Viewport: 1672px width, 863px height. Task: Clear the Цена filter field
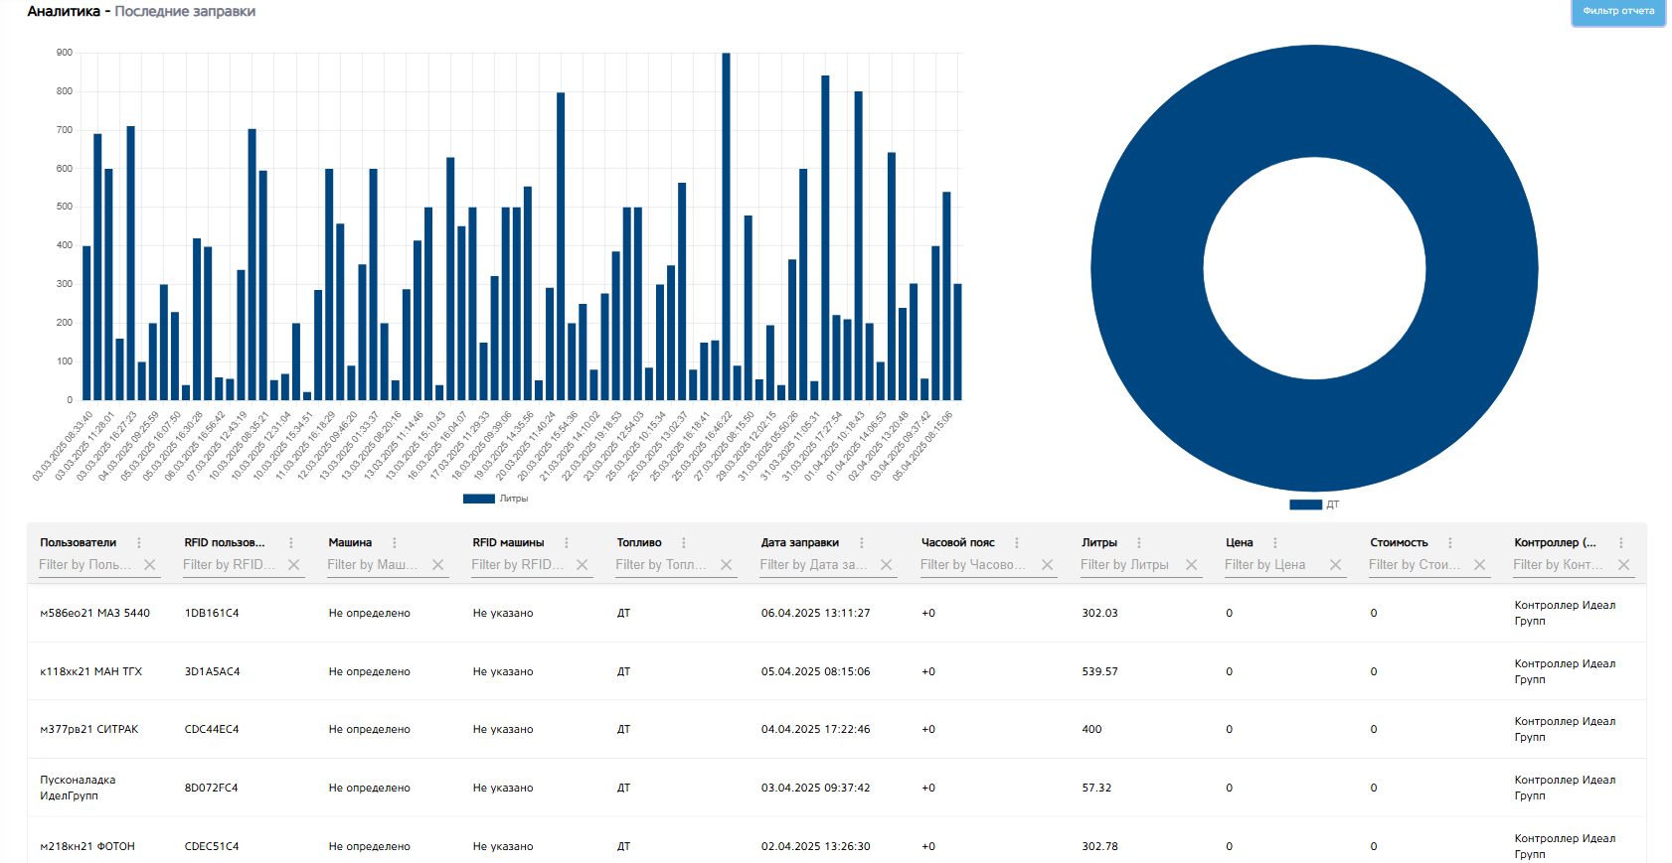point(1336,565)
